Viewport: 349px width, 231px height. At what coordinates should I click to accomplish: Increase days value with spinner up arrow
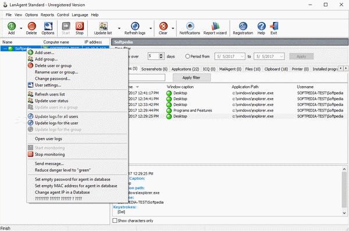pos(161,55)
